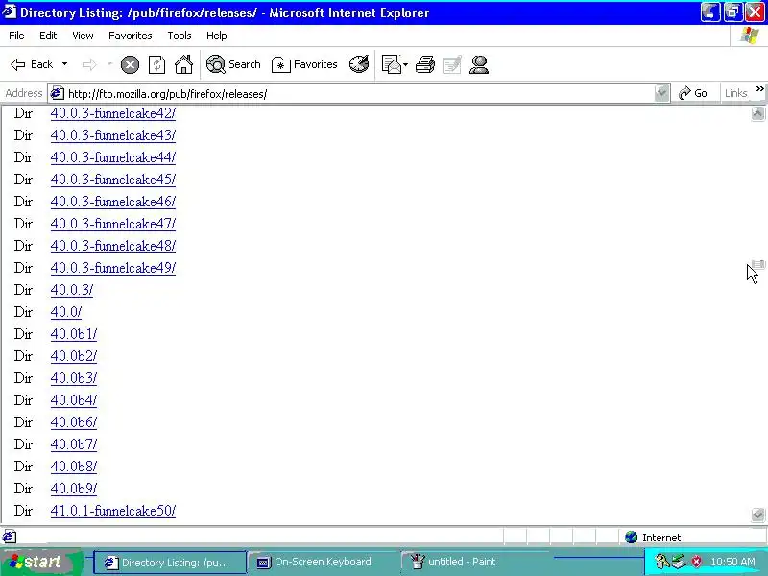
Task: Click the vertical scrollbar thumb
Action: coord(758,265)
